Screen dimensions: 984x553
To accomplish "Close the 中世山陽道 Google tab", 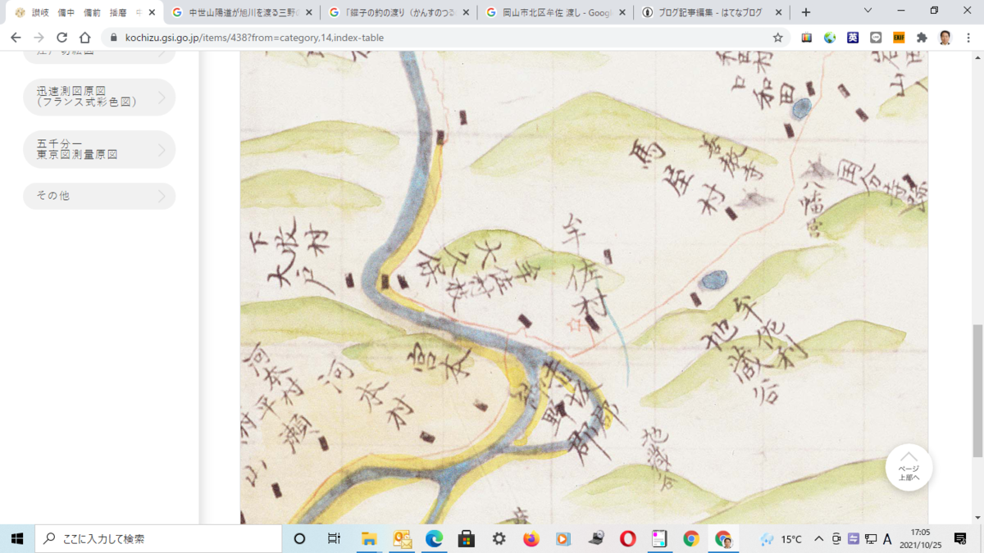I will coord(309,12).
